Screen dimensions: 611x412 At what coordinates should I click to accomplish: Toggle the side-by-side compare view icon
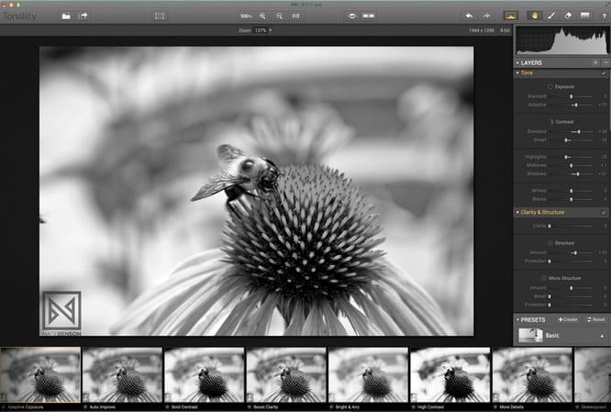tap(368, 16)
